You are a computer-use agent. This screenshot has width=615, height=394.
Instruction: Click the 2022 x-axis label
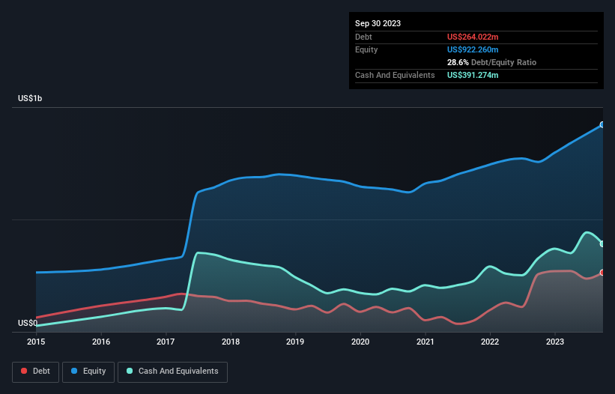pyautogui.click(x=490, y=342)
